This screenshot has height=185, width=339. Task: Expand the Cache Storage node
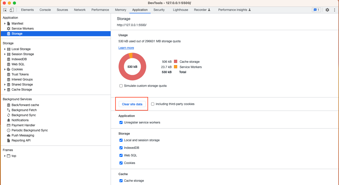pyautogui.click(x=5, y=90)
